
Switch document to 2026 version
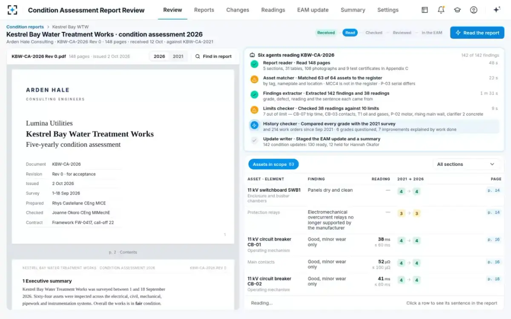point(159,56)
